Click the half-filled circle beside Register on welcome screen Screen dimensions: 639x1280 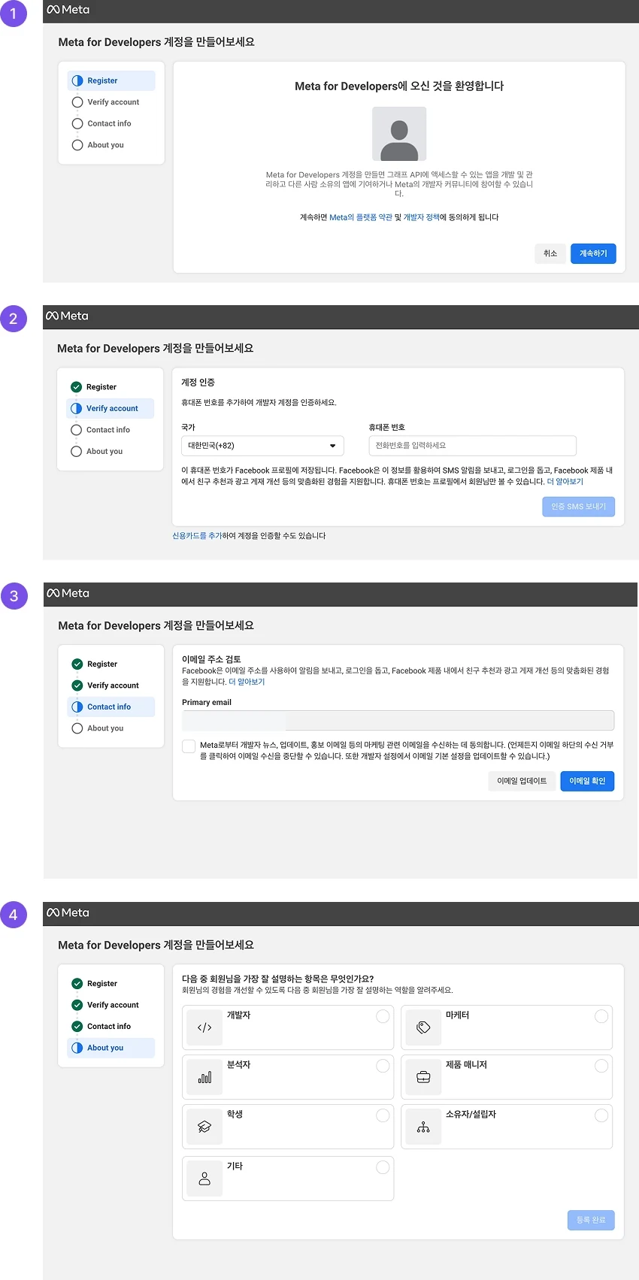coord(77,80)
